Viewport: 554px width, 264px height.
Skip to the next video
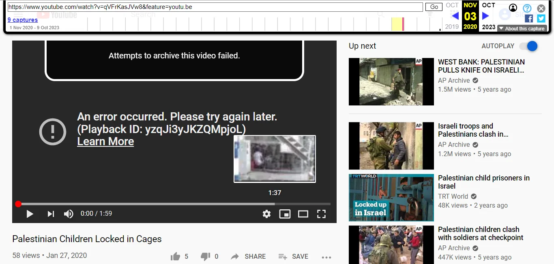(50, 214)
